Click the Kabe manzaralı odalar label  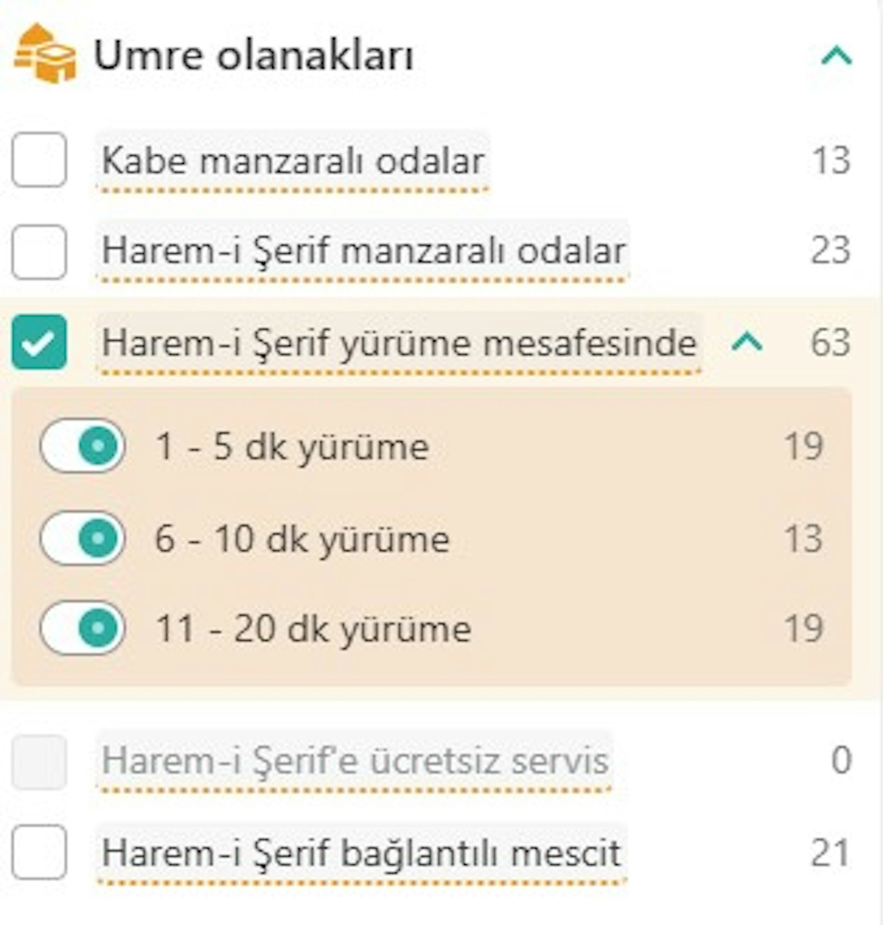292,160
